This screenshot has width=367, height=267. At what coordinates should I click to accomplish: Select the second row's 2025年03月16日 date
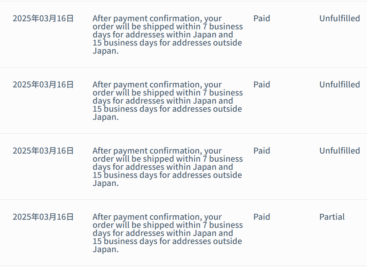coord(43,84)
